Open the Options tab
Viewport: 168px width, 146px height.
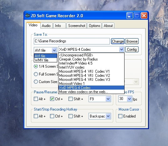pos(94,26)
